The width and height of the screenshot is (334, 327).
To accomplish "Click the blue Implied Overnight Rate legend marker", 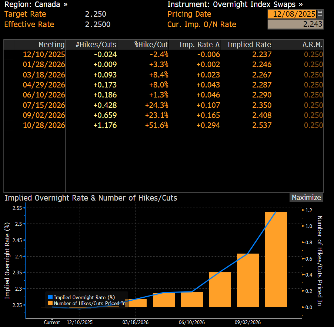I will tap(50, 297).
